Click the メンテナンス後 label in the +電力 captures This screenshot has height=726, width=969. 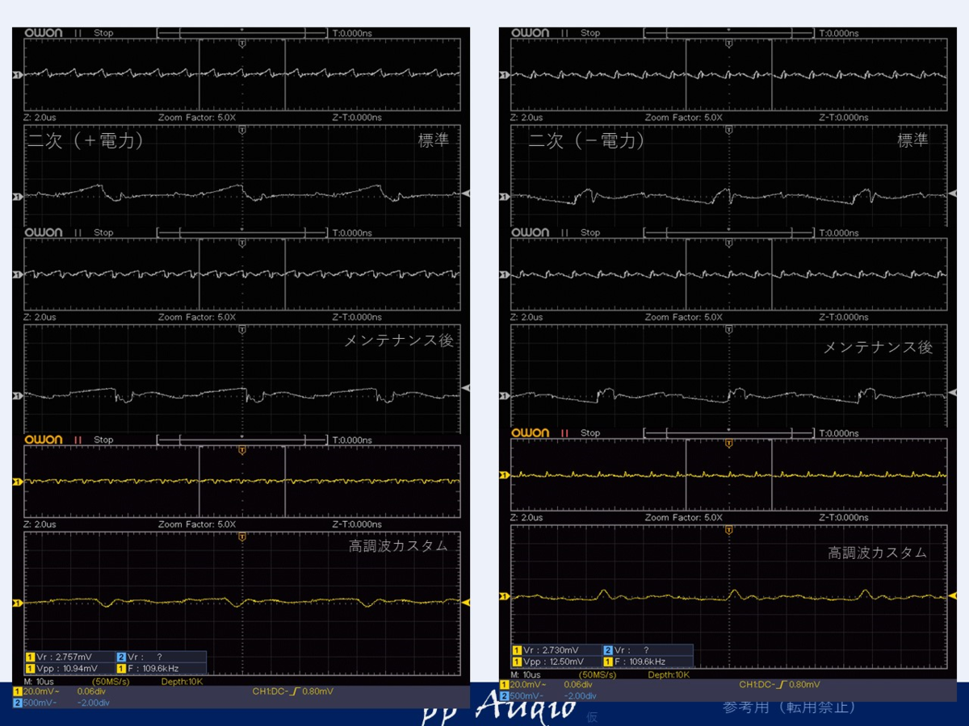click(400, 340)
